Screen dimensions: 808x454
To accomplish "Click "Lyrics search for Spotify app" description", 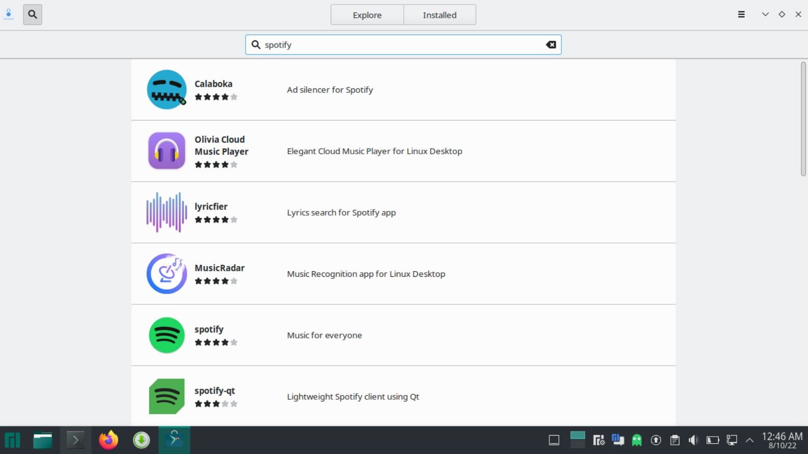I will (x=341, y=212).
